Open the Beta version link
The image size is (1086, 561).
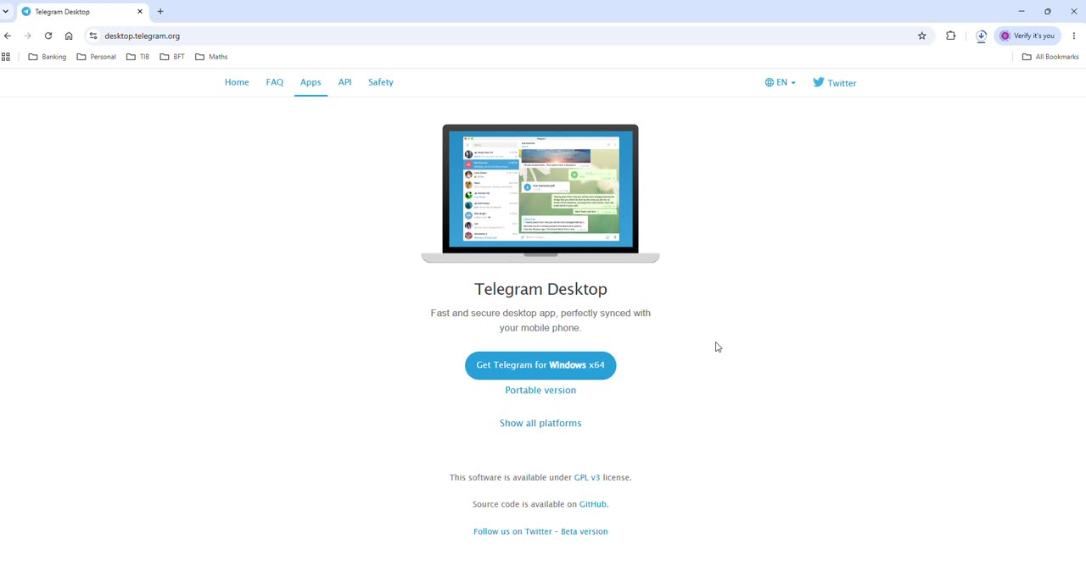(x=585, y=531)
